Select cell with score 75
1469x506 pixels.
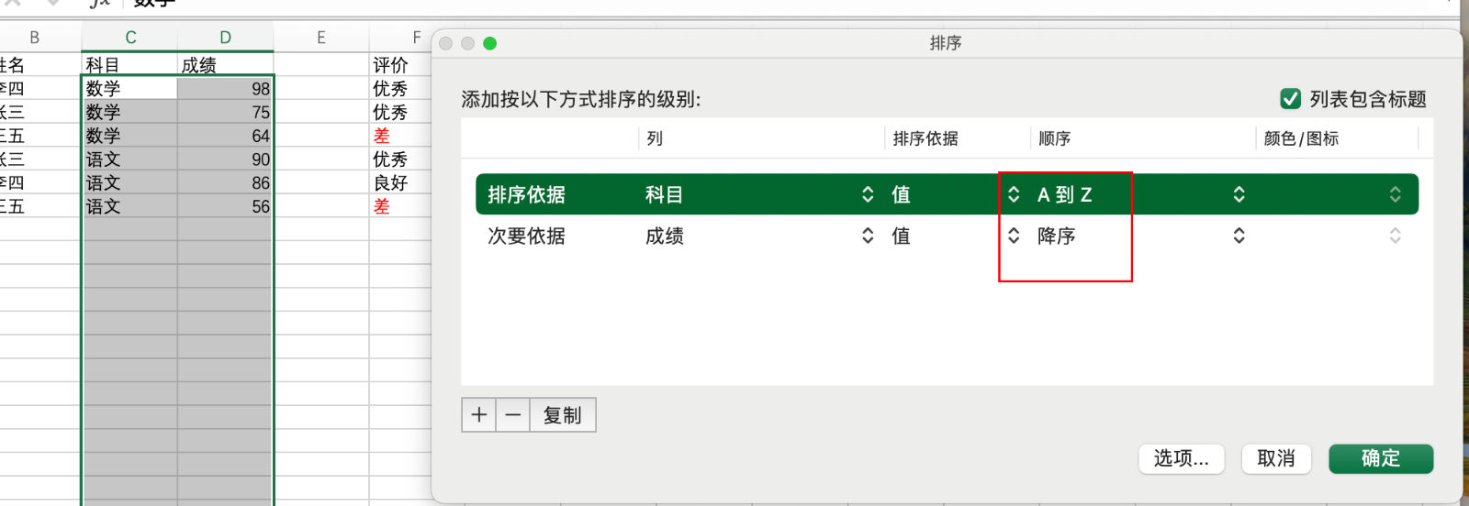226,112
